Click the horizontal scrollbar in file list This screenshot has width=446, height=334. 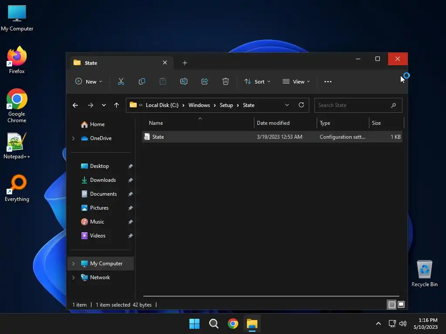coord(271,296)
